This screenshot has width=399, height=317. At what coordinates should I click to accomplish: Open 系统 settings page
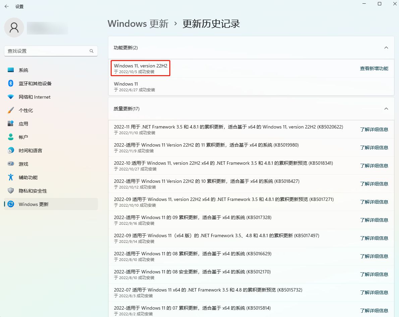tap(51, 70)
